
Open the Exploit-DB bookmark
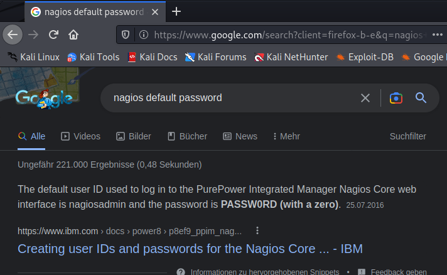pos(365,57)
